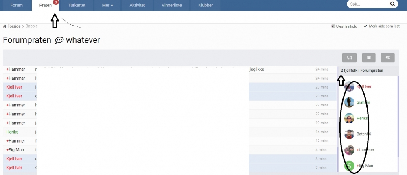Click the Batch86 profile picture

pos(349,134)
